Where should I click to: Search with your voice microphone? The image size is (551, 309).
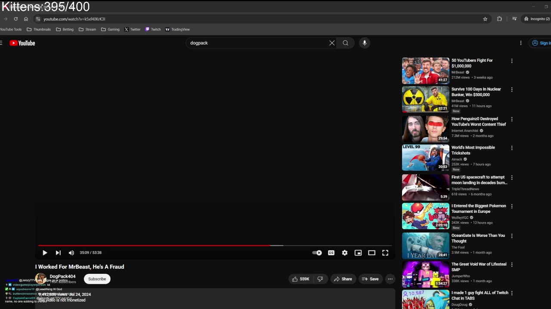click(x=365, y=43)
